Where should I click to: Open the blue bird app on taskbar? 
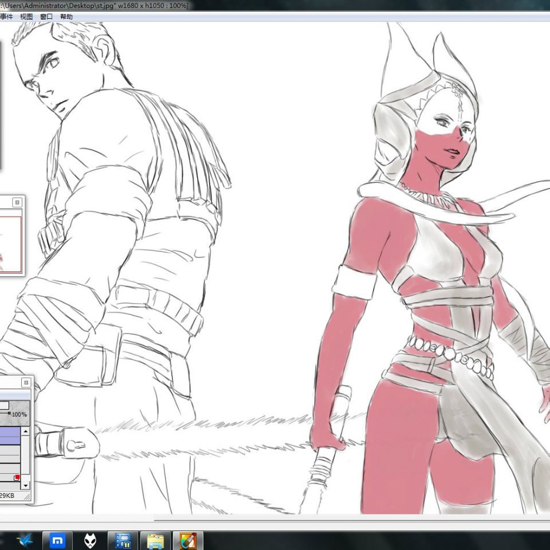click(x=25, y=540)
